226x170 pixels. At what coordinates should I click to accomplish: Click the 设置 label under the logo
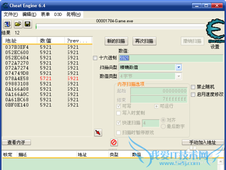pos(215,47)
